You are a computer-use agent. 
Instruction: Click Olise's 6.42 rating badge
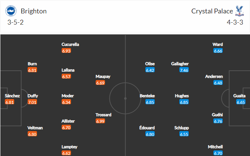(150, 70)
